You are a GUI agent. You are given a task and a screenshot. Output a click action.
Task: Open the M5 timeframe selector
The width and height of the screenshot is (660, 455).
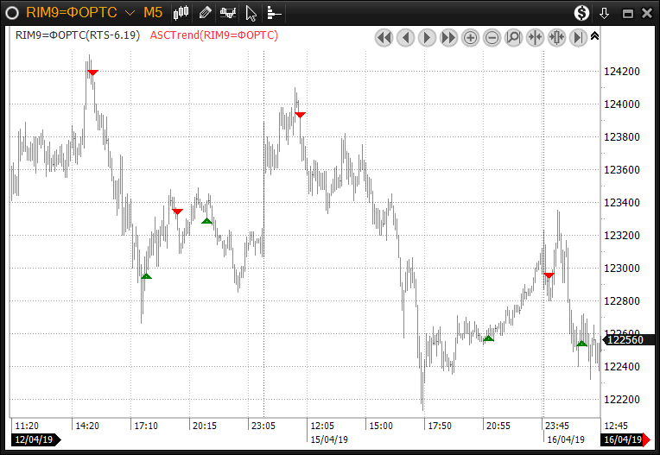152,13
